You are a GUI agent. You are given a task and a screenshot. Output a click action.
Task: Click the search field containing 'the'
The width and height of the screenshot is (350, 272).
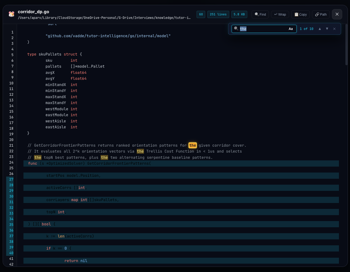[264, 29]
